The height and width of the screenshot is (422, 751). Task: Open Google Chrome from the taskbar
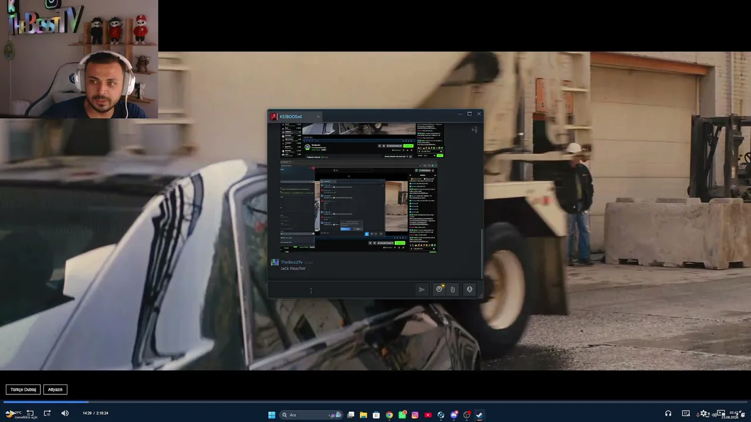(389, 415)
